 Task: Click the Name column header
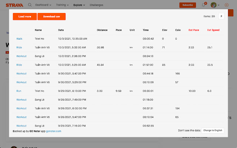click(38, 30)
